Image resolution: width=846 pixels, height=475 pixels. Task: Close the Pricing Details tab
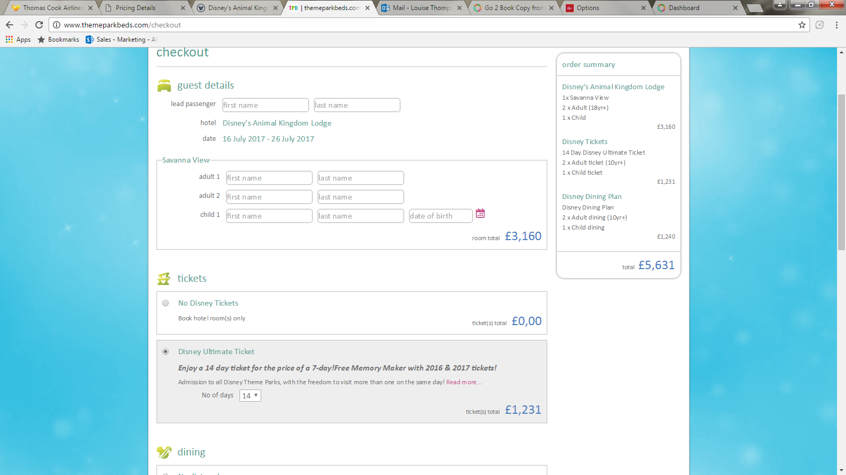183,8
